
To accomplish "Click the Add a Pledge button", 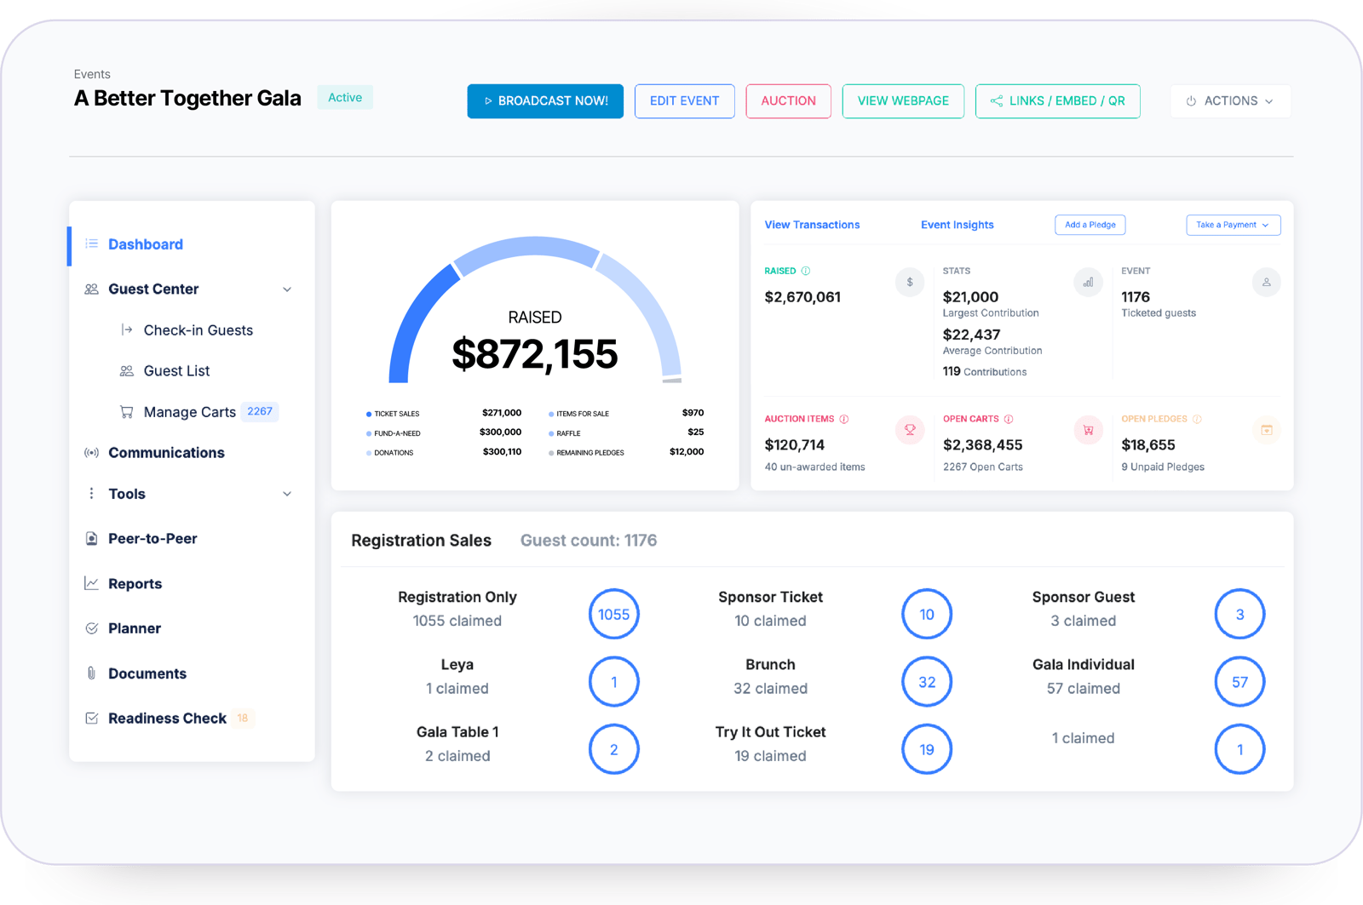I will pos(1090,225).
